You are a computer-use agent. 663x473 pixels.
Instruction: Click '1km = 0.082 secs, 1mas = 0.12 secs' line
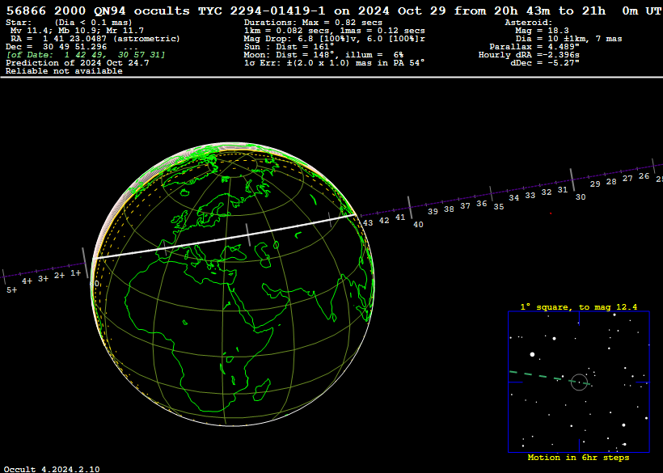tap(335, 31)
